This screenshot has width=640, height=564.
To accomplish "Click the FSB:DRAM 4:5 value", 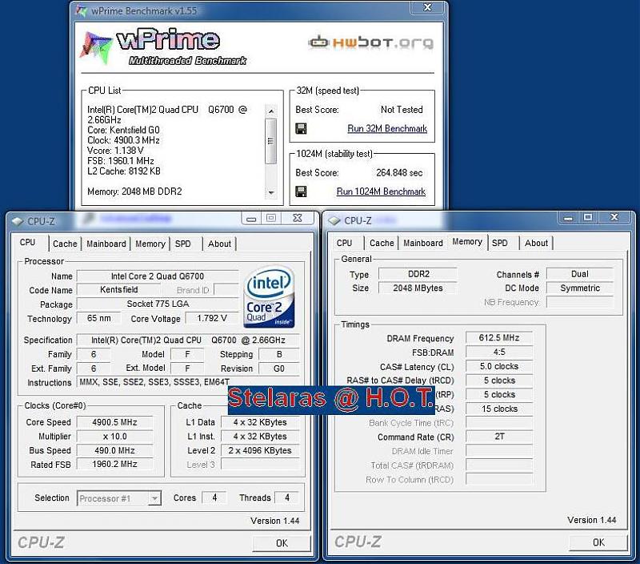I will [498, 352].
